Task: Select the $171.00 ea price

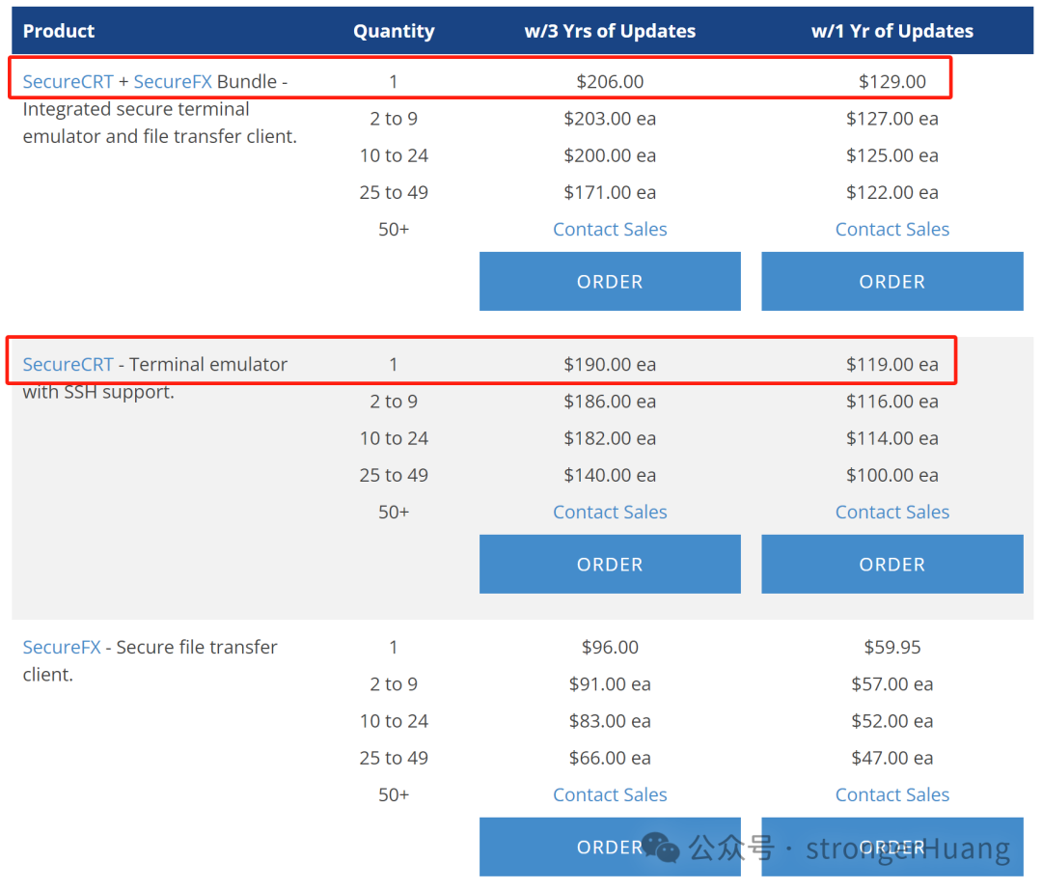Action: 610,193
